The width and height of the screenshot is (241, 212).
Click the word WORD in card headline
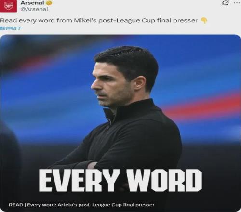click(x=164, y=180)
